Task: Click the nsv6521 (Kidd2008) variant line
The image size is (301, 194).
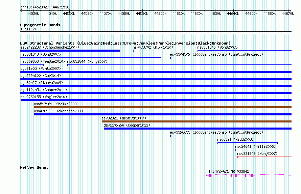Action: 248,143
